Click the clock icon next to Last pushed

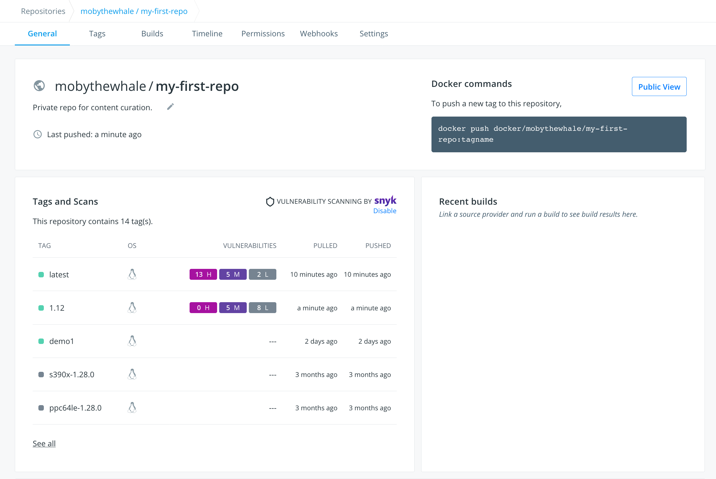[x=37, y=134]
